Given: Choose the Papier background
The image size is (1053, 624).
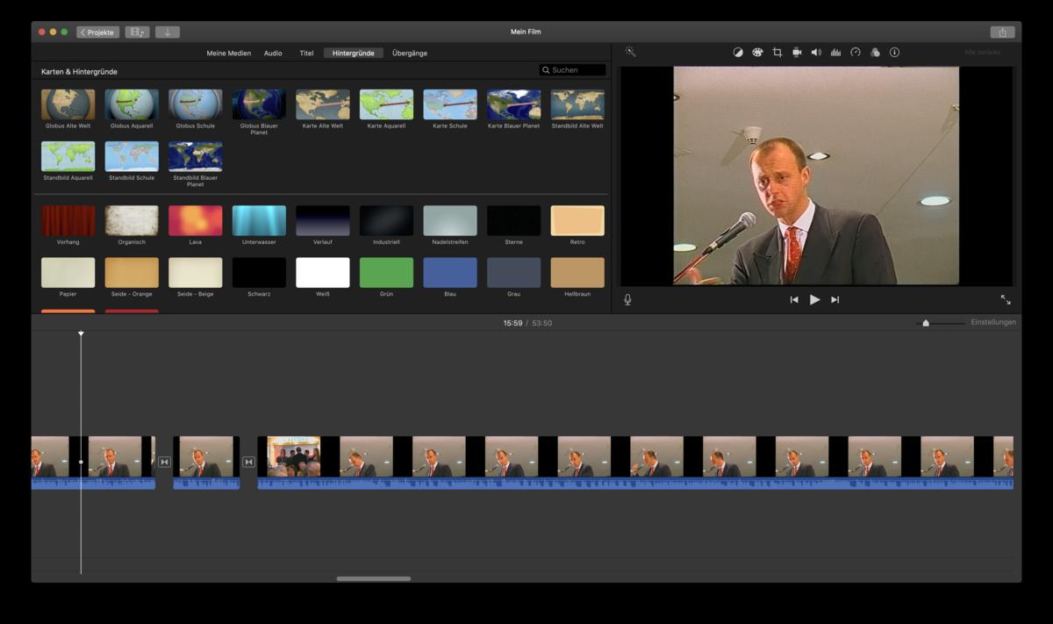Looking at the screenshot, I should pyautogui.click(x=68, y=273).
